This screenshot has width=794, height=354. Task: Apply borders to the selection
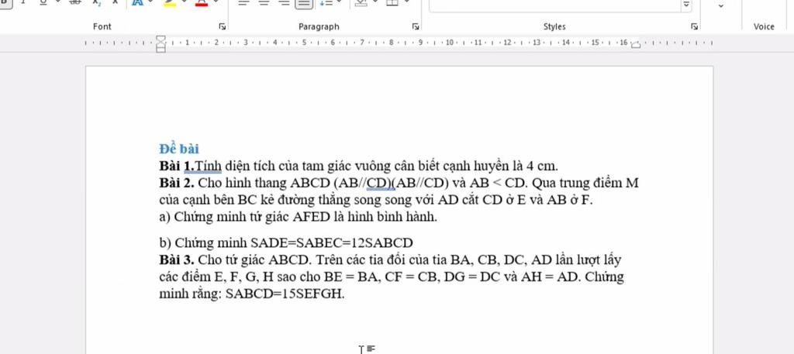pyautogui.click(x=392, y=2)
